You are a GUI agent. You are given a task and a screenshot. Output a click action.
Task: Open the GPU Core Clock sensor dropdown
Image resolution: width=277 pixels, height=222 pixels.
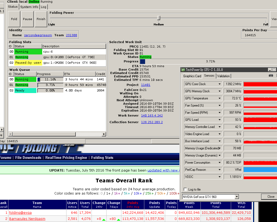[x=219, y=84]
